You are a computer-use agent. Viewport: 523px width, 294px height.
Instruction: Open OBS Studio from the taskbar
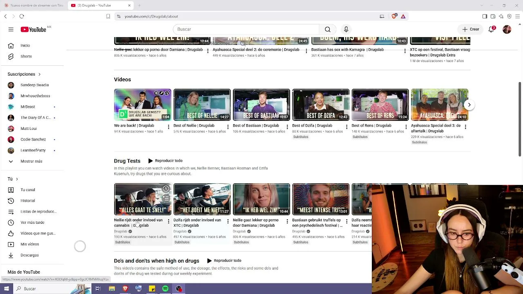tap(179, 289)
